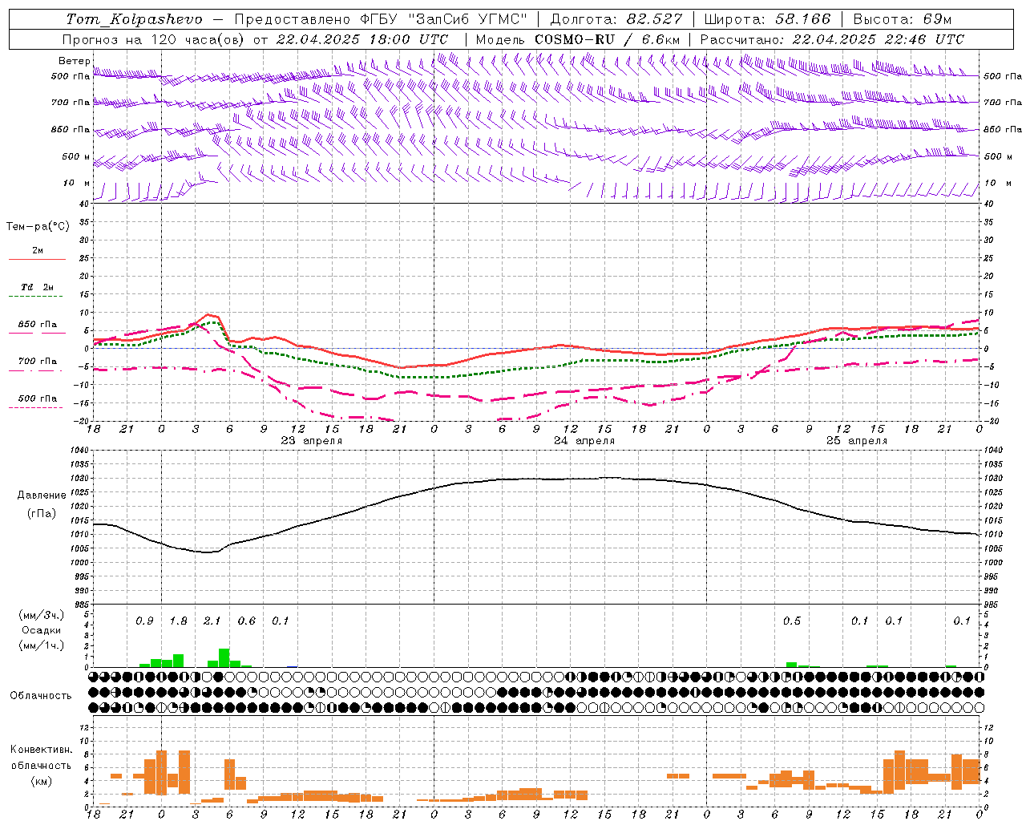The image size is (1026, 821).
Task: Click the '2м' temperature legend entry
Action: point(38,251)
